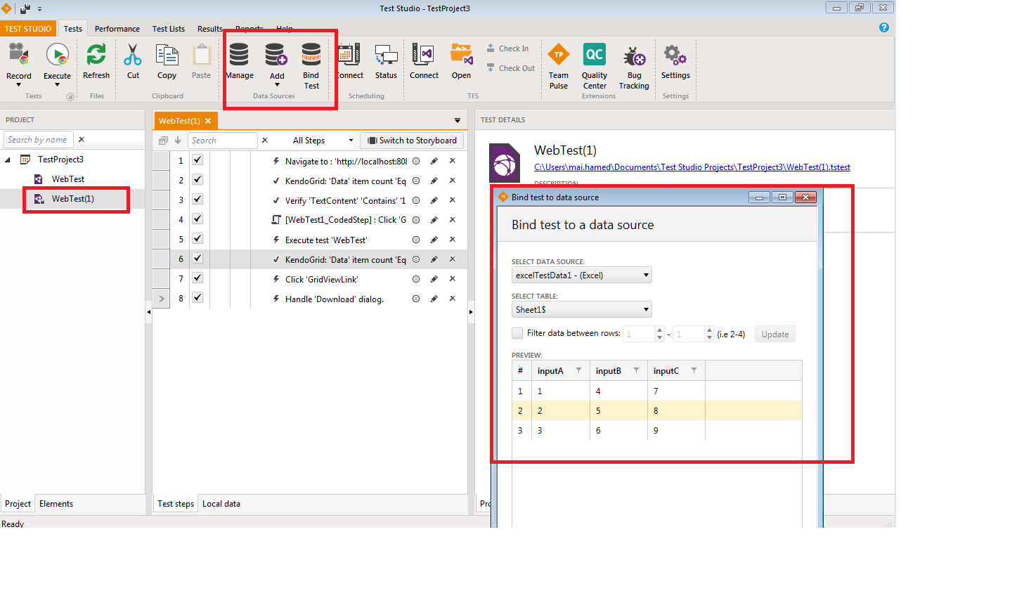Click the edit pencil on step 5
Image resolution: width=1012 pixels, height=598 pixels.
434,240
